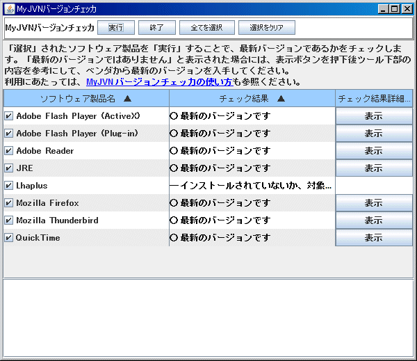The height and width of the screenshot is (361, 417).
Task: Uncheck Adobe Flash Player (ActiveX) checkbox
Action: click(x=8, y=115)
